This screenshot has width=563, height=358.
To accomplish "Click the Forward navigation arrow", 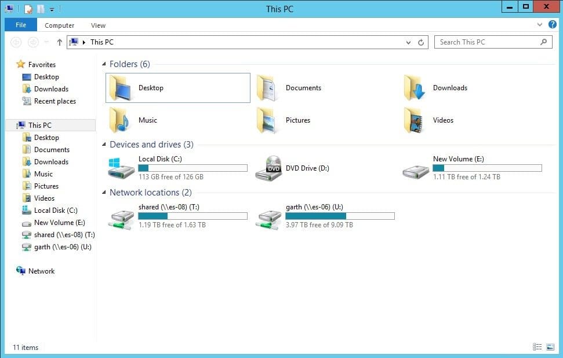I will click(x=33, y=42).
